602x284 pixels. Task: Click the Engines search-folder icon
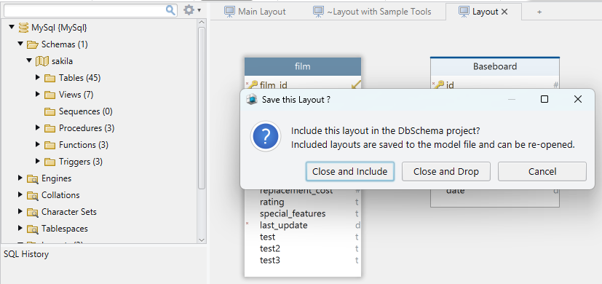pyautogui.click(x=33, y=178)
